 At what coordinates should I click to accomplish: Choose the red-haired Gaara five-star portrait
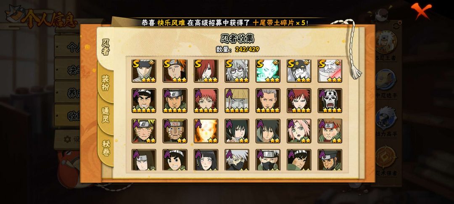pos(299,101)
